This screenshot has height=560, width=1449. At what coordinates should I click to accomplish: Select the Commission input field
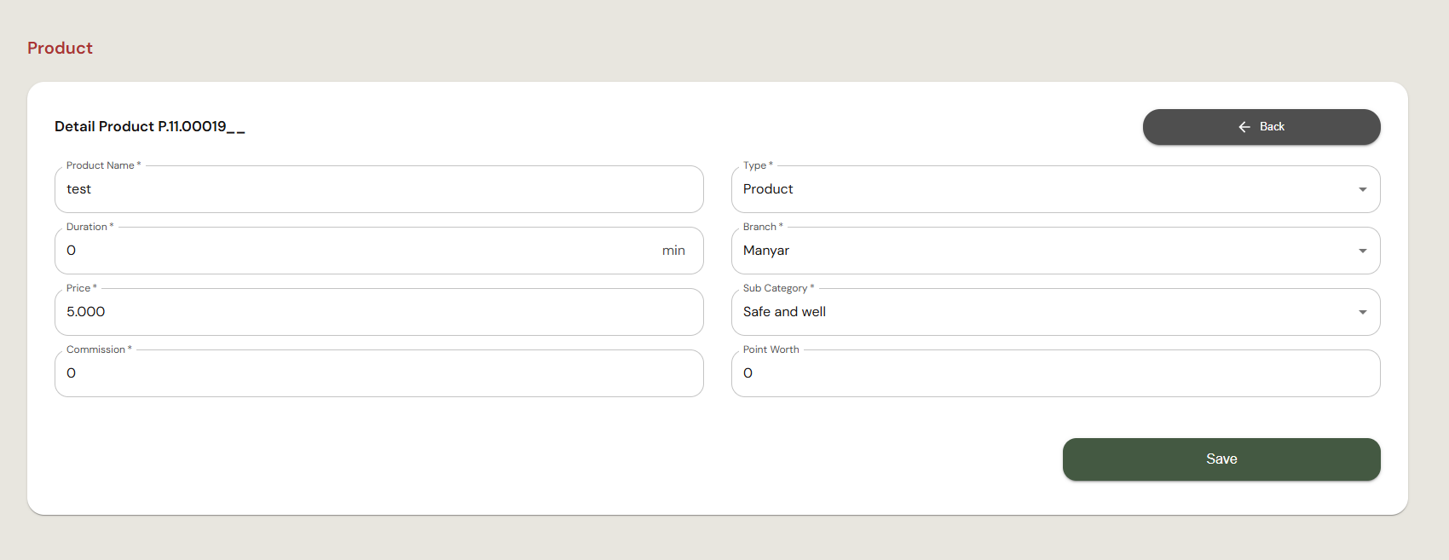coord(379,373)
